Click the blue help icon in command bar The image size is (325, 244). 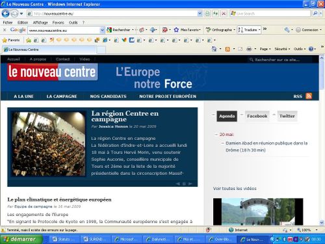pyautogui.click(x=311, y=49)
